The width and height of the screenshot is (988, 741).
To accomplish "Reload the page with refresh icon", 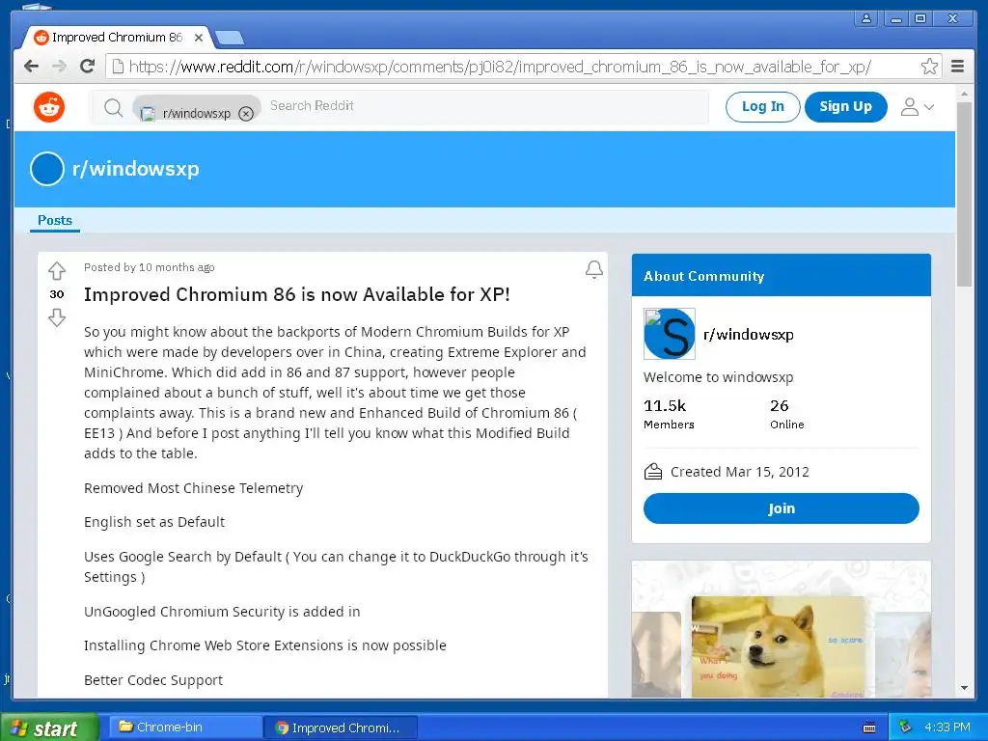I will tap(88, 67).
